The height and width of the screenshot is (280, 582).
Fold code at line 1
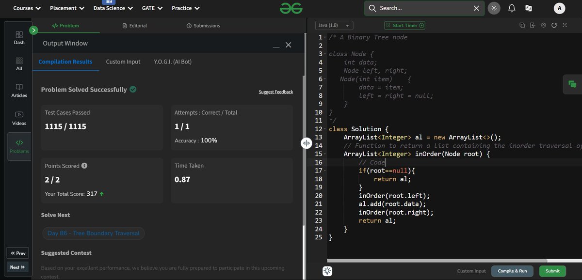pyautogui.click(x=325, y=37)
